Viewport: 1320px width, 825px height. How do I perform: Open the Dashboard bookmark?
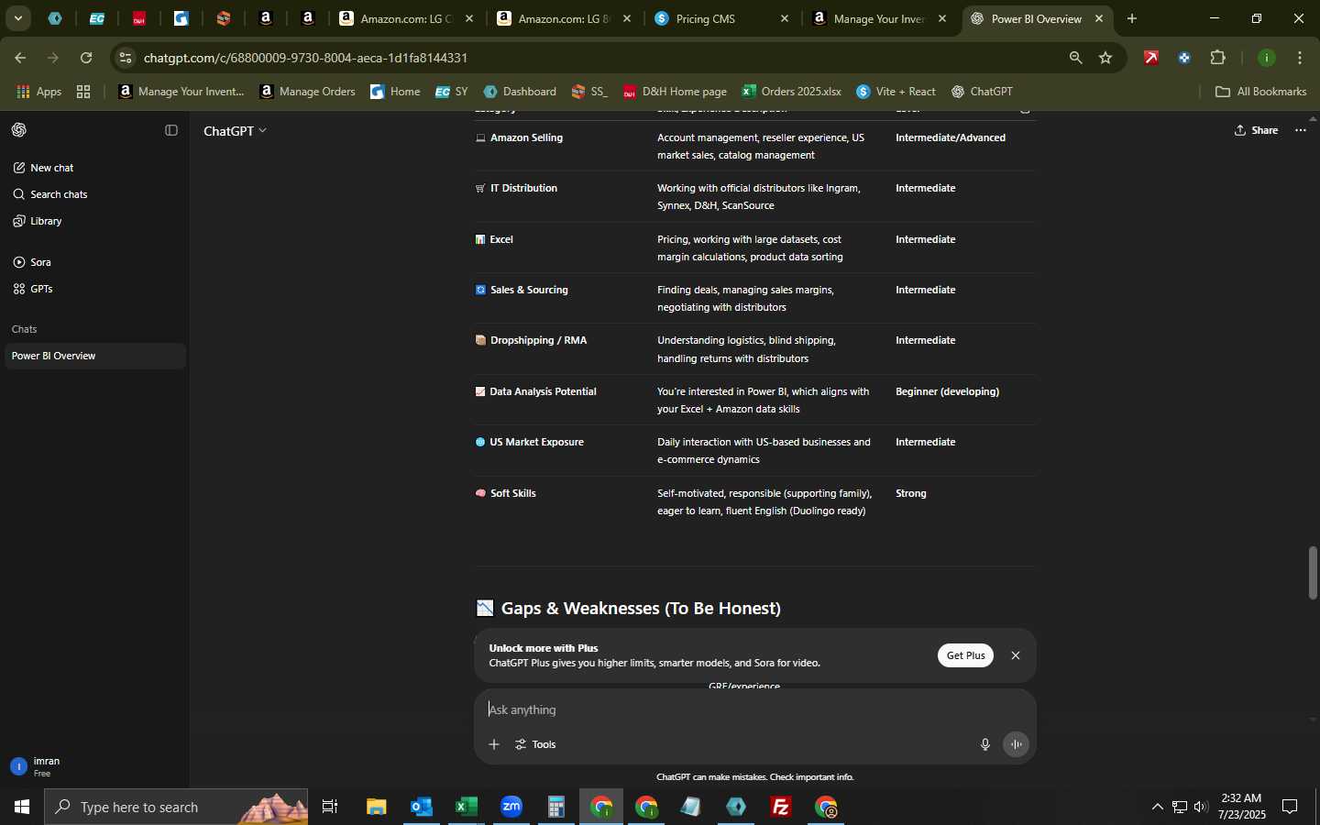(520, 92)
